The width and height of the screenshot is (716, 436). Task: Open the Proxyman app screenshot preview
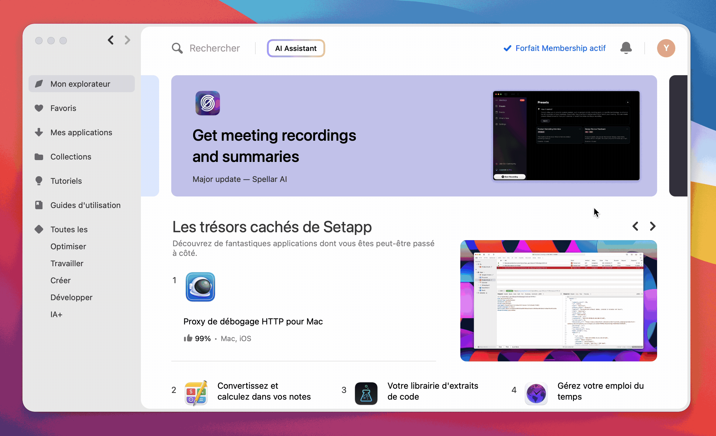[x=559, y=301]
